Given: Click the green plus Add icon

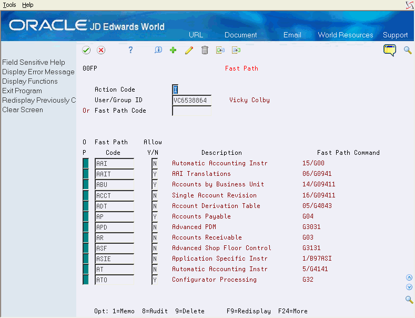Looking at the screenshot, I should tap(173, 50).
